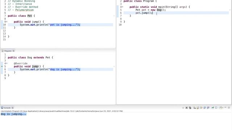The image size is (232, 130).
Task: Click the Open Console icon
Action: pyautogui.click(x=220, y=108)
